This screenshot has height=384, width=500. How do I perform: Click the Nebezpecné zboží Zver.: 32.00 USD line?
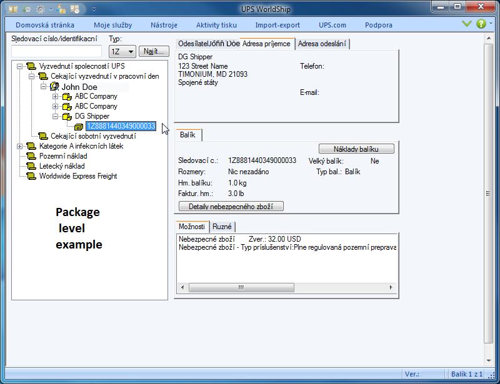point(239,239)
